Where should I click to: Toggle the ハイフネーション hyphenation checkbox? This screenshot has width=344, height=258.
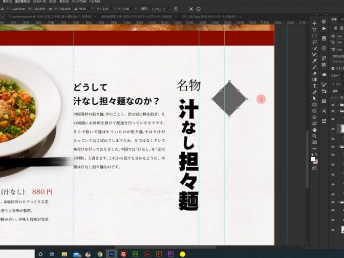pos(333,69)
